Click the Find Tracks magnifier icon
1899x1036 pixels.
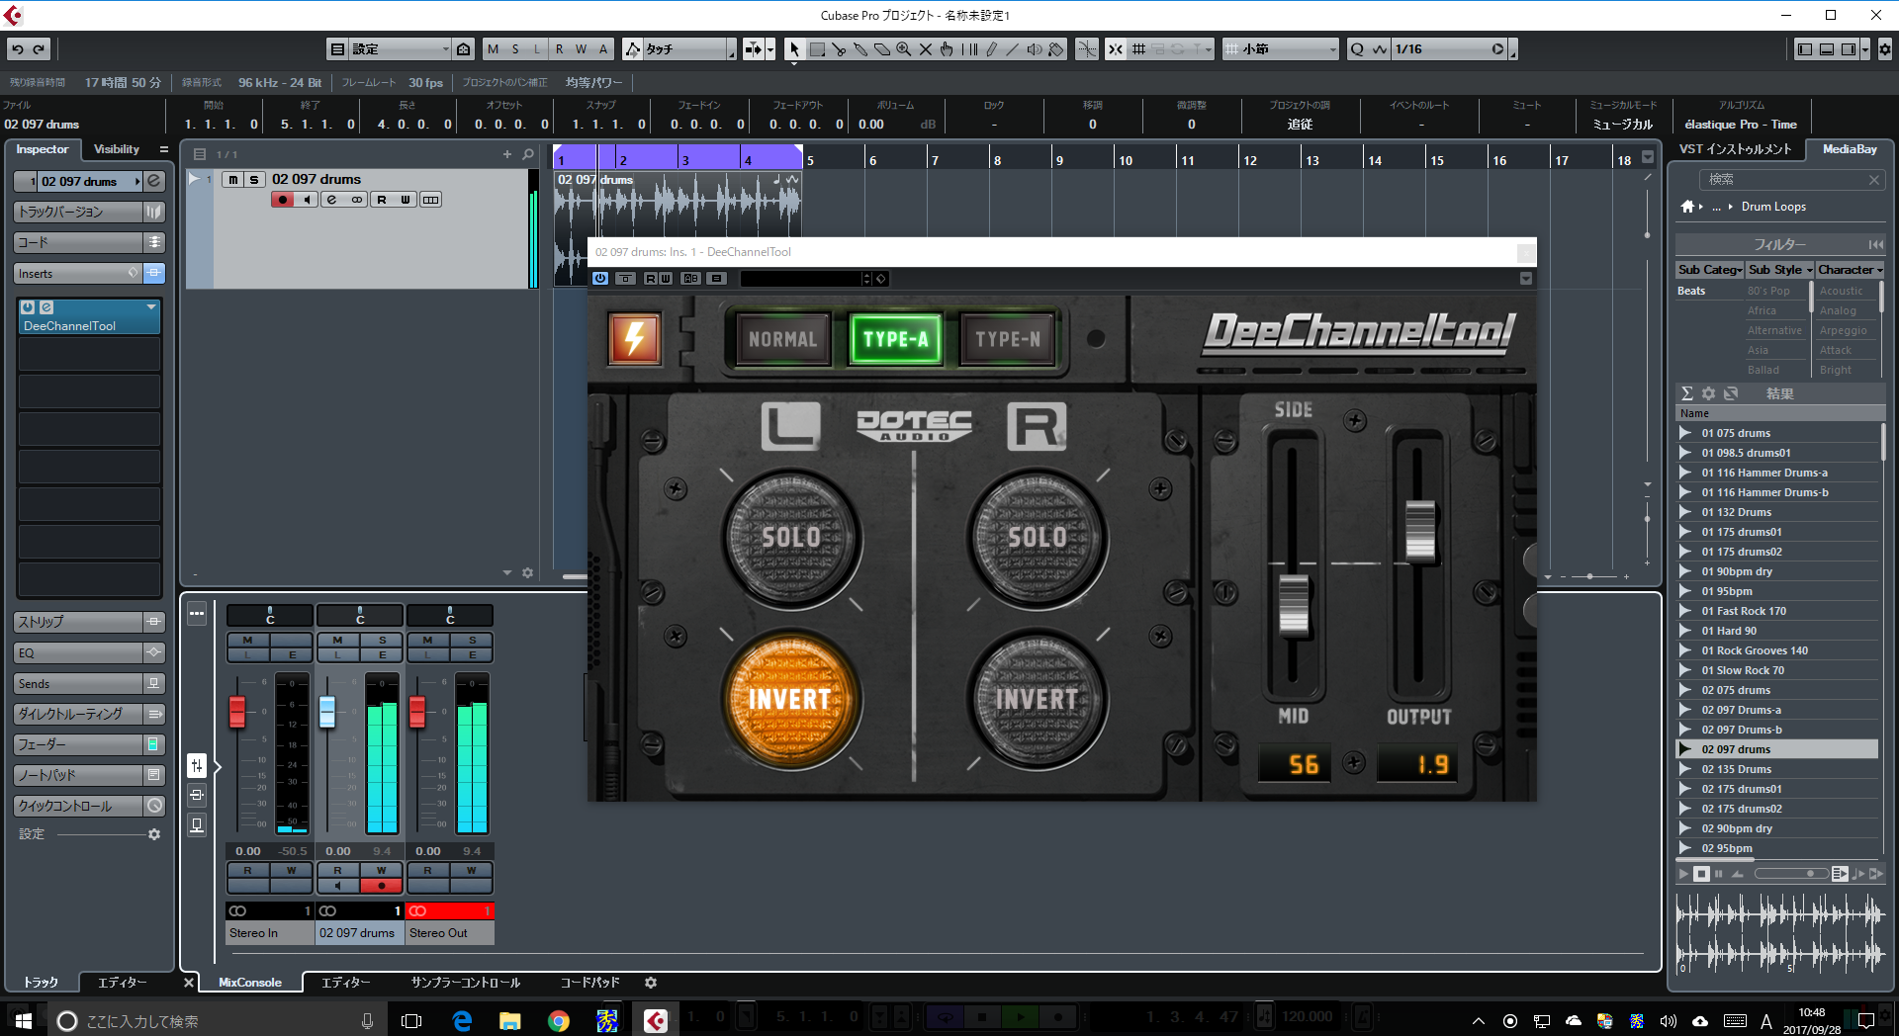click(x=528, y=154)
